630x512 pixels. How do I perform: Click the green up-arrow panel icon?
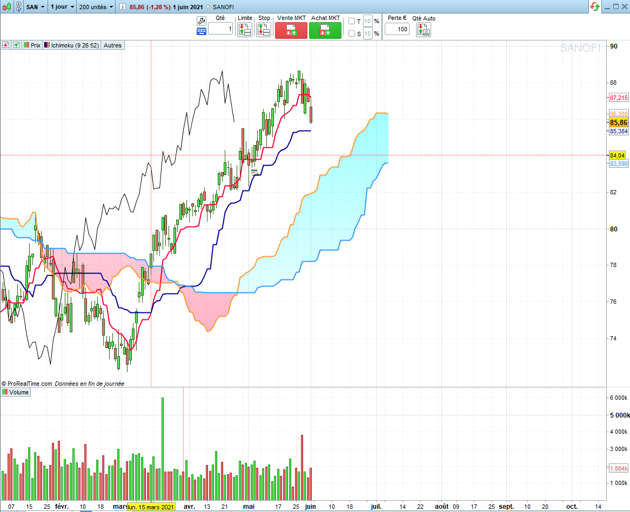16,45
